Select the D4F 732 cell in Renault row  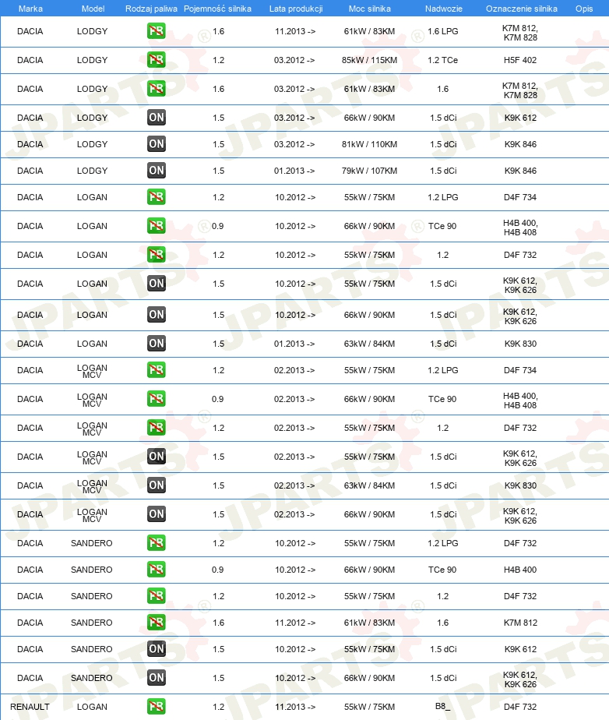520,707
